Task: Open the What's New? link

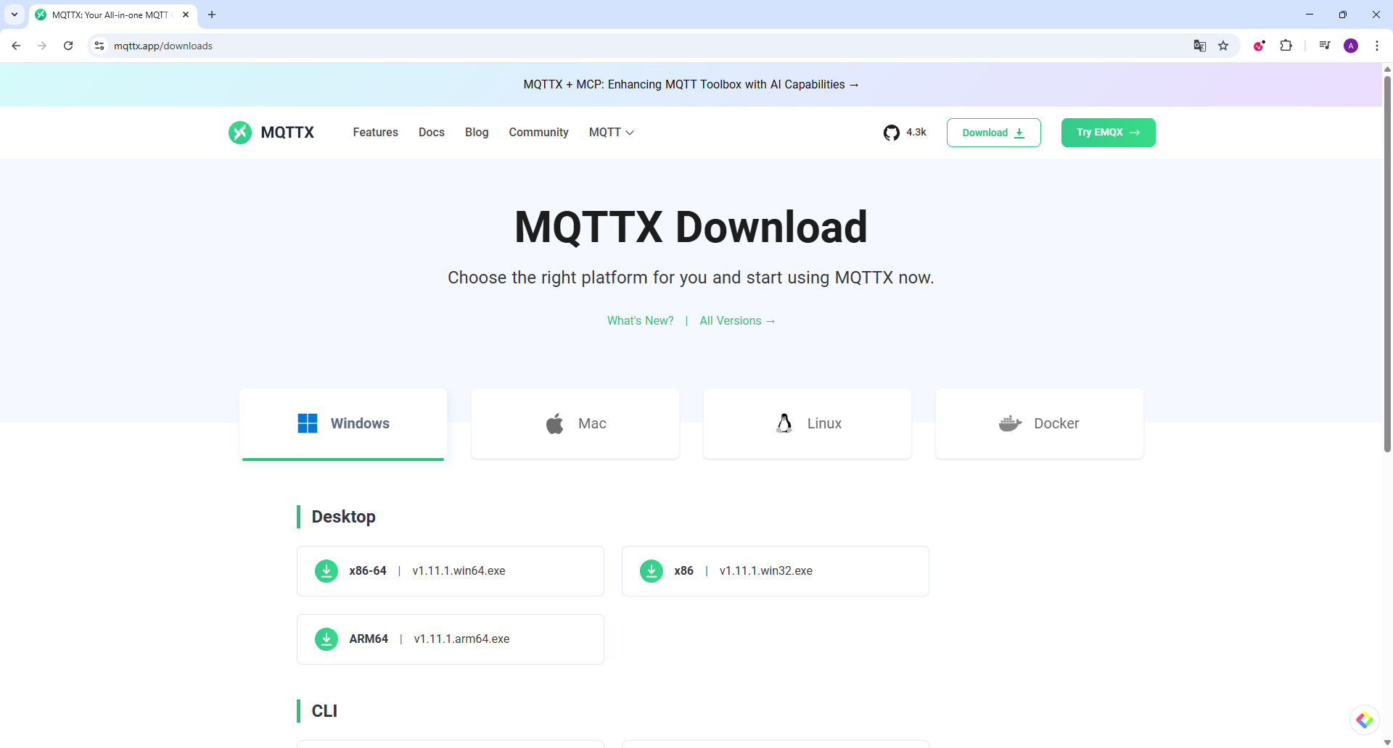Action: [x=641, y=321]
